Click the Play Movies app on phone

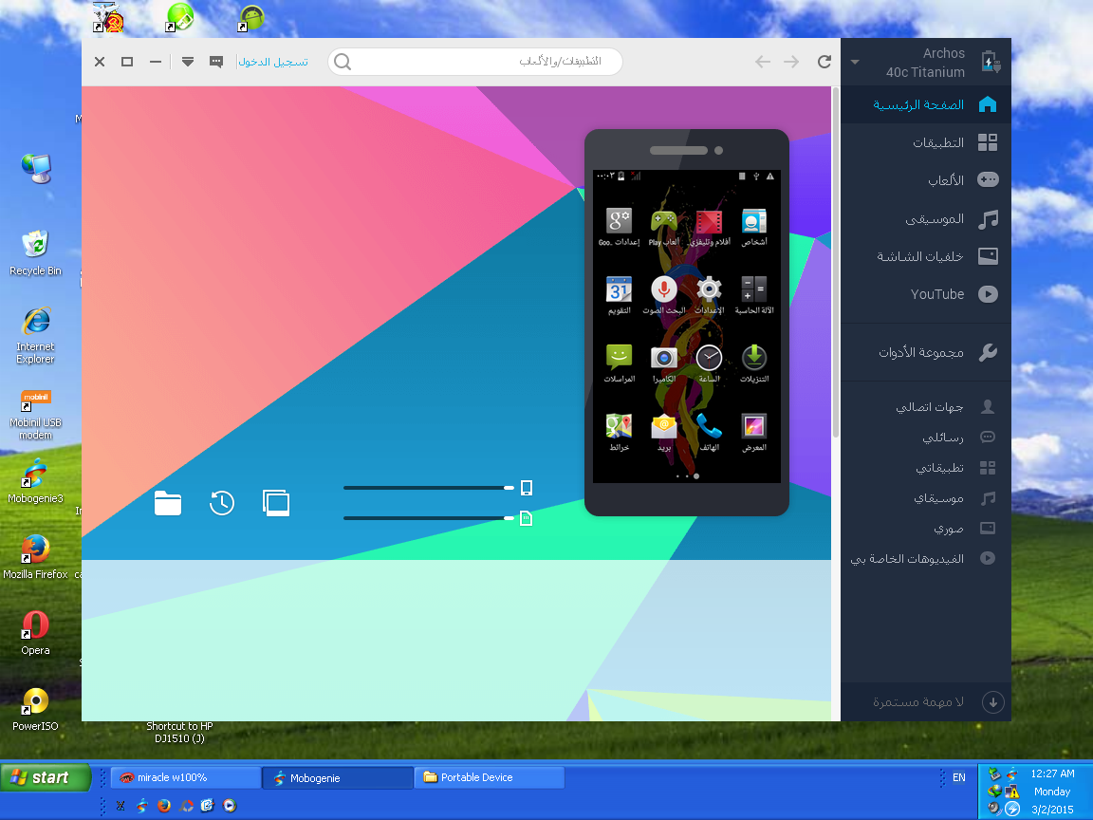[x=709, y=228]
